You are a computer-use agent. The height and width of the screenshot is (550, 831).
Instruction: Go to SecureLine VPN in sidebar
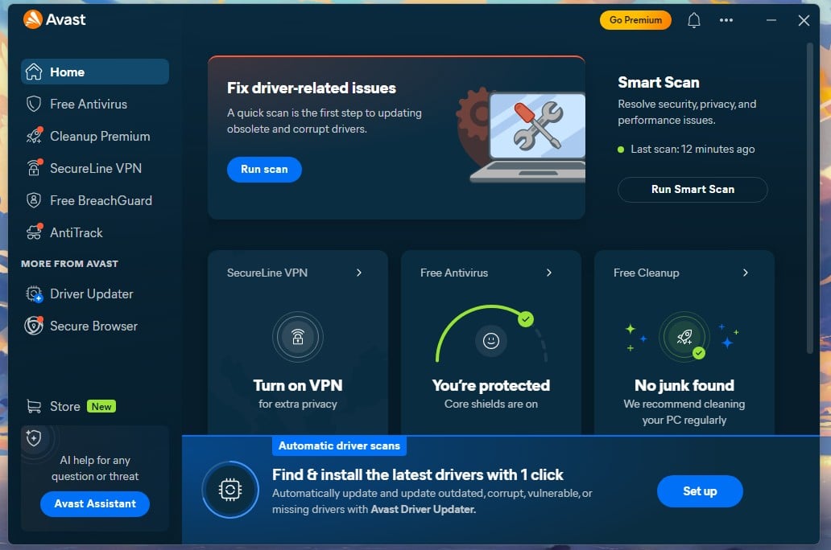click(95, 168)
